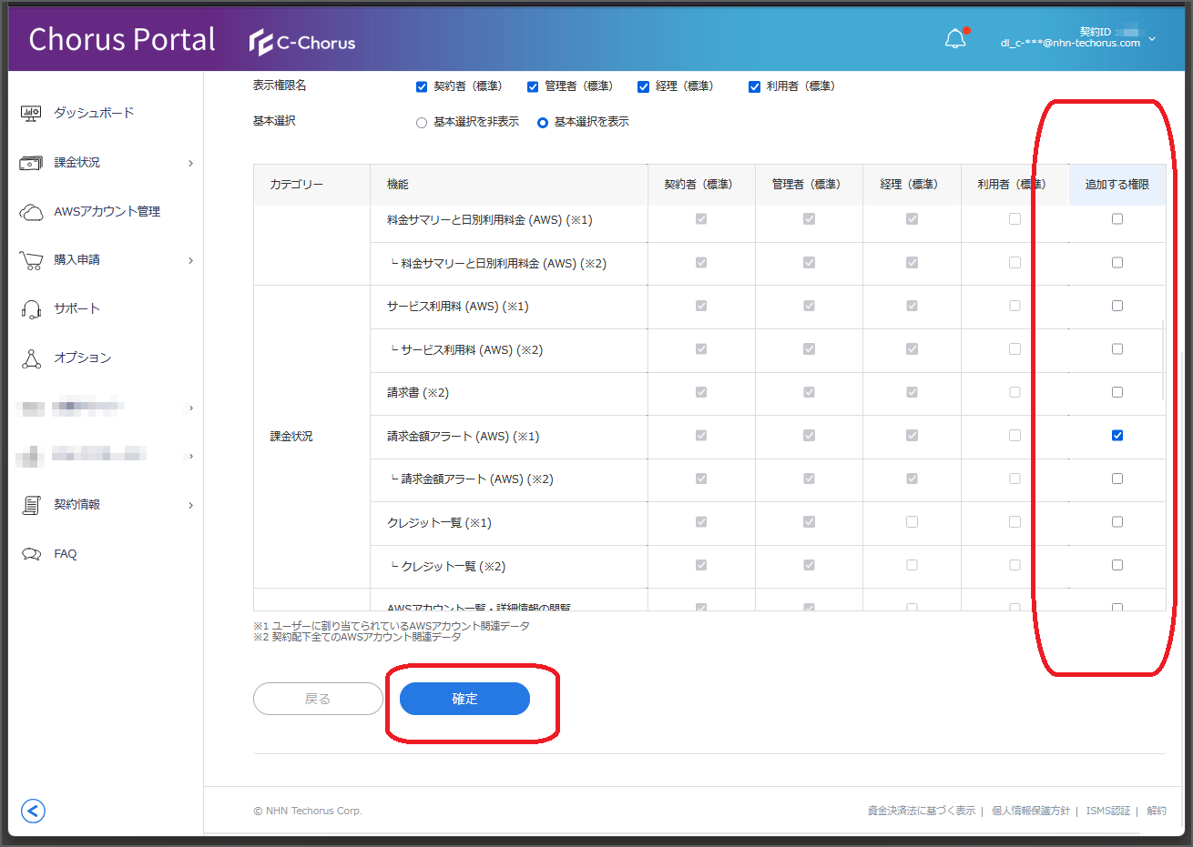
Task: Click the 請求書 (※2) function row label
Action: tap(418, 393)
